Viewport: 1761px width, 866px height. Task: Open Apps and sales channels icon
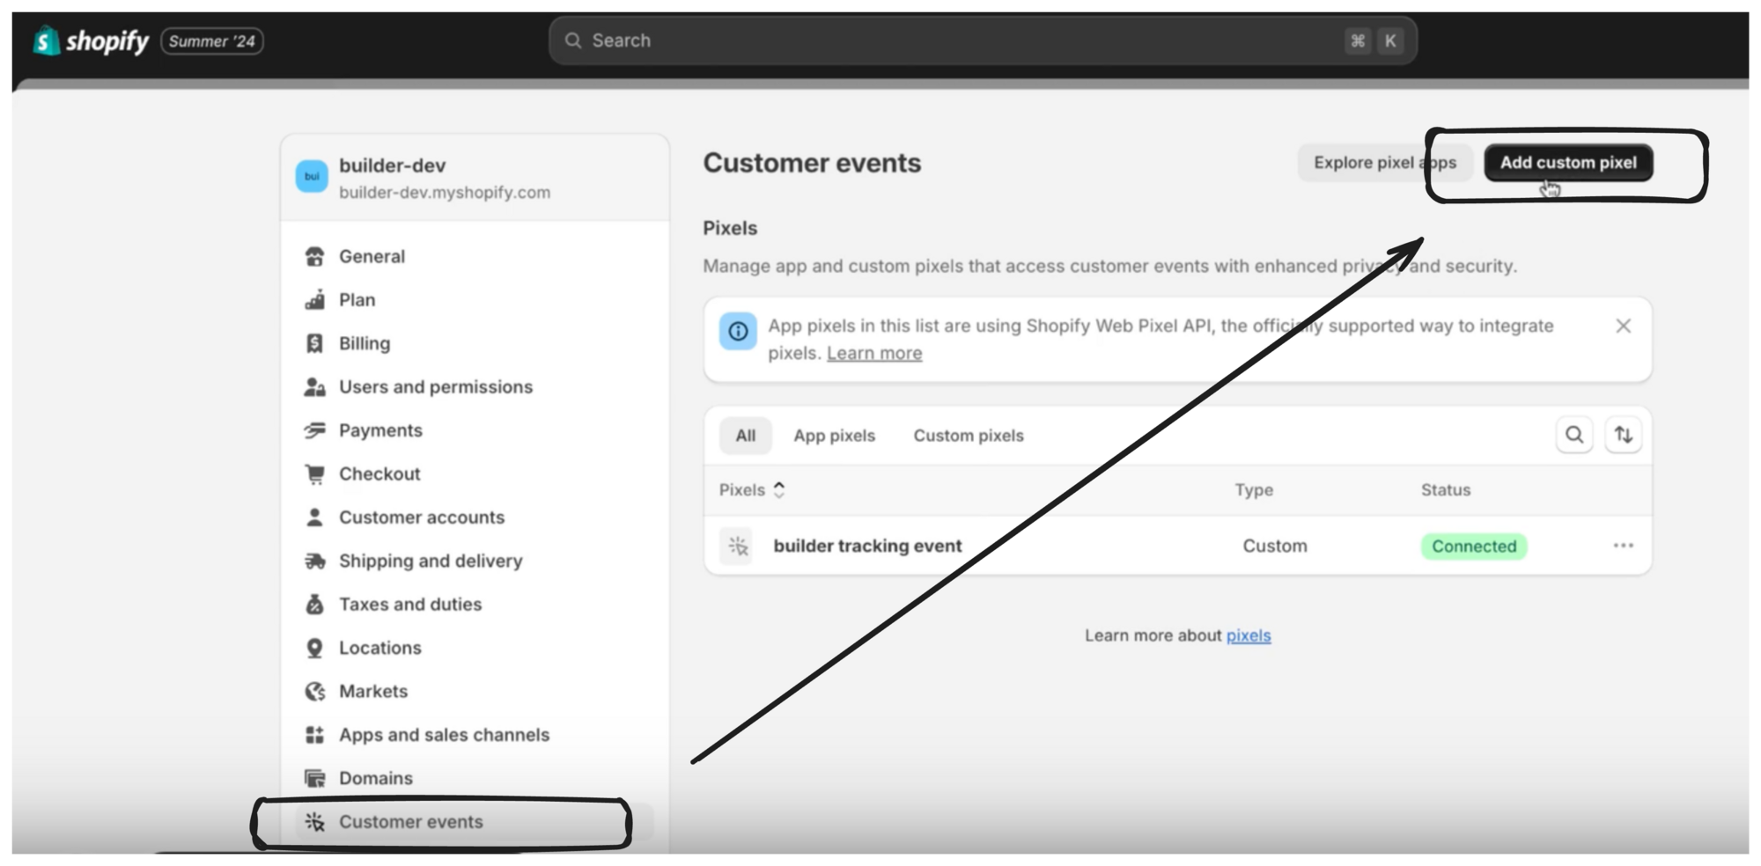[314, 735]
